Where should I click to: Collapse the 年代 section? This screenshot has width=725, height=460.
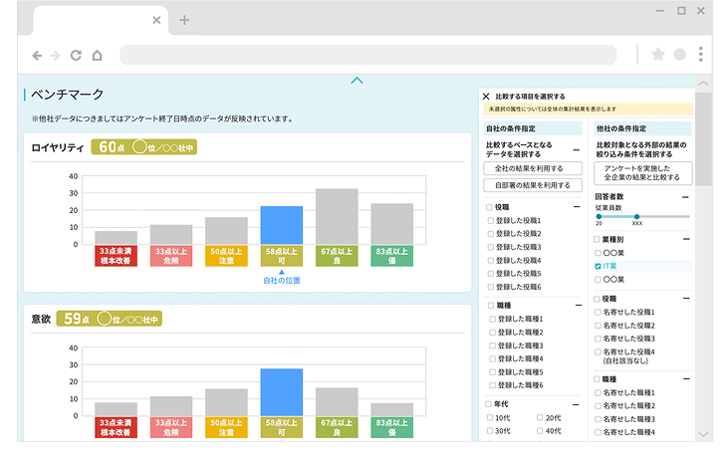(576, 404)
